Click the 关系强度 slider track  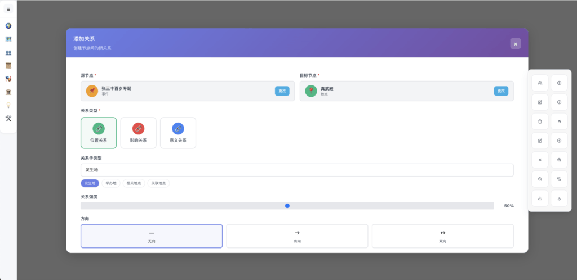287,206
